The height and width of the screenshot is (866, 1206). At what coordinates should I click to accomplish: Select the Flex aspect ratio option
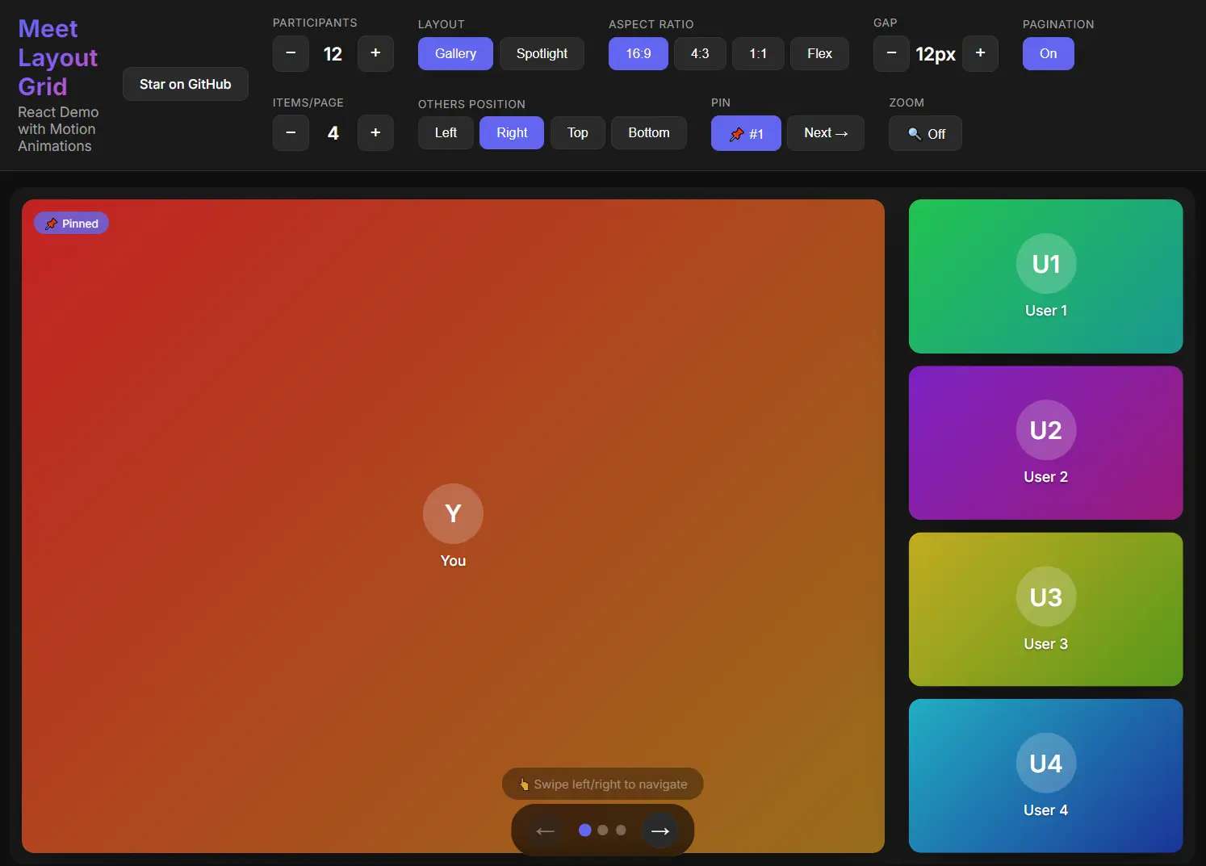(x=819, y=54)
